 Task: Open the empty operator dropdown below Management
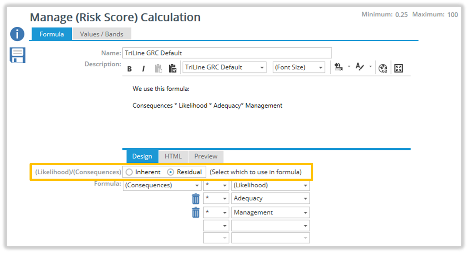click(x=216, y=226)
